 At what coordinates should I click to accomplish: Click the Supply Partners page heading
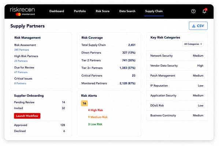[27, 26]
